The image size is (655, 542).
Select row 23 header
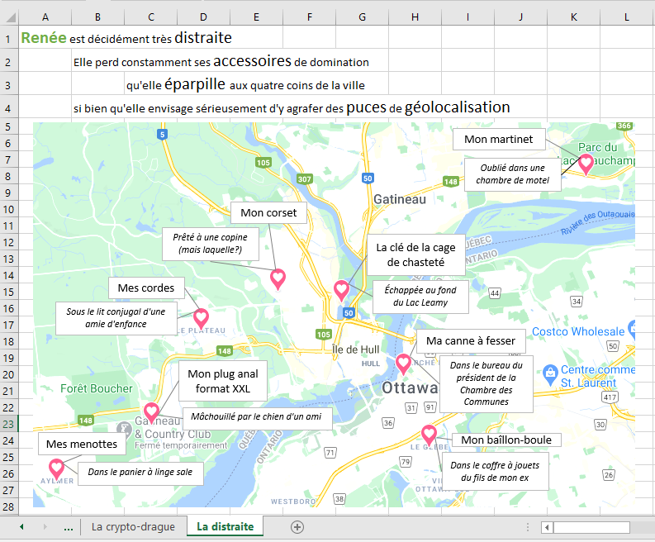(x=8, y=424)
